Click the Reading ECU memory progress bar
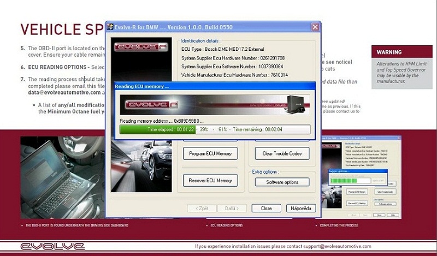 pyautogui.click(x=215, y=129)
